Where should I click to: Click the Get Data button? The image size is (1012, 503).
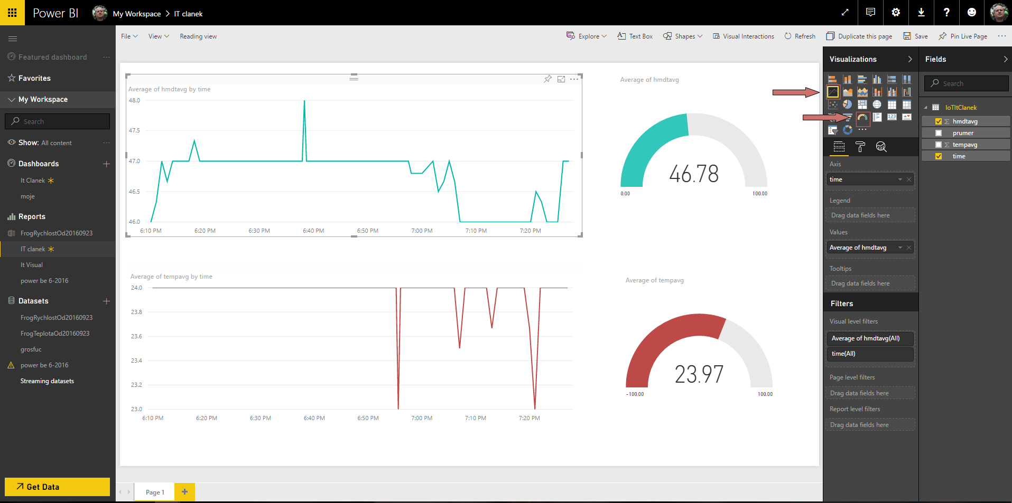pyautogui.click(x=57, y=487)
